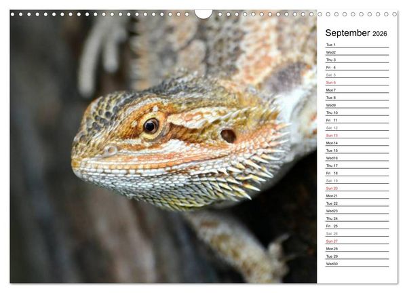Select the Thu 10 date row

(x=357, y=113)
